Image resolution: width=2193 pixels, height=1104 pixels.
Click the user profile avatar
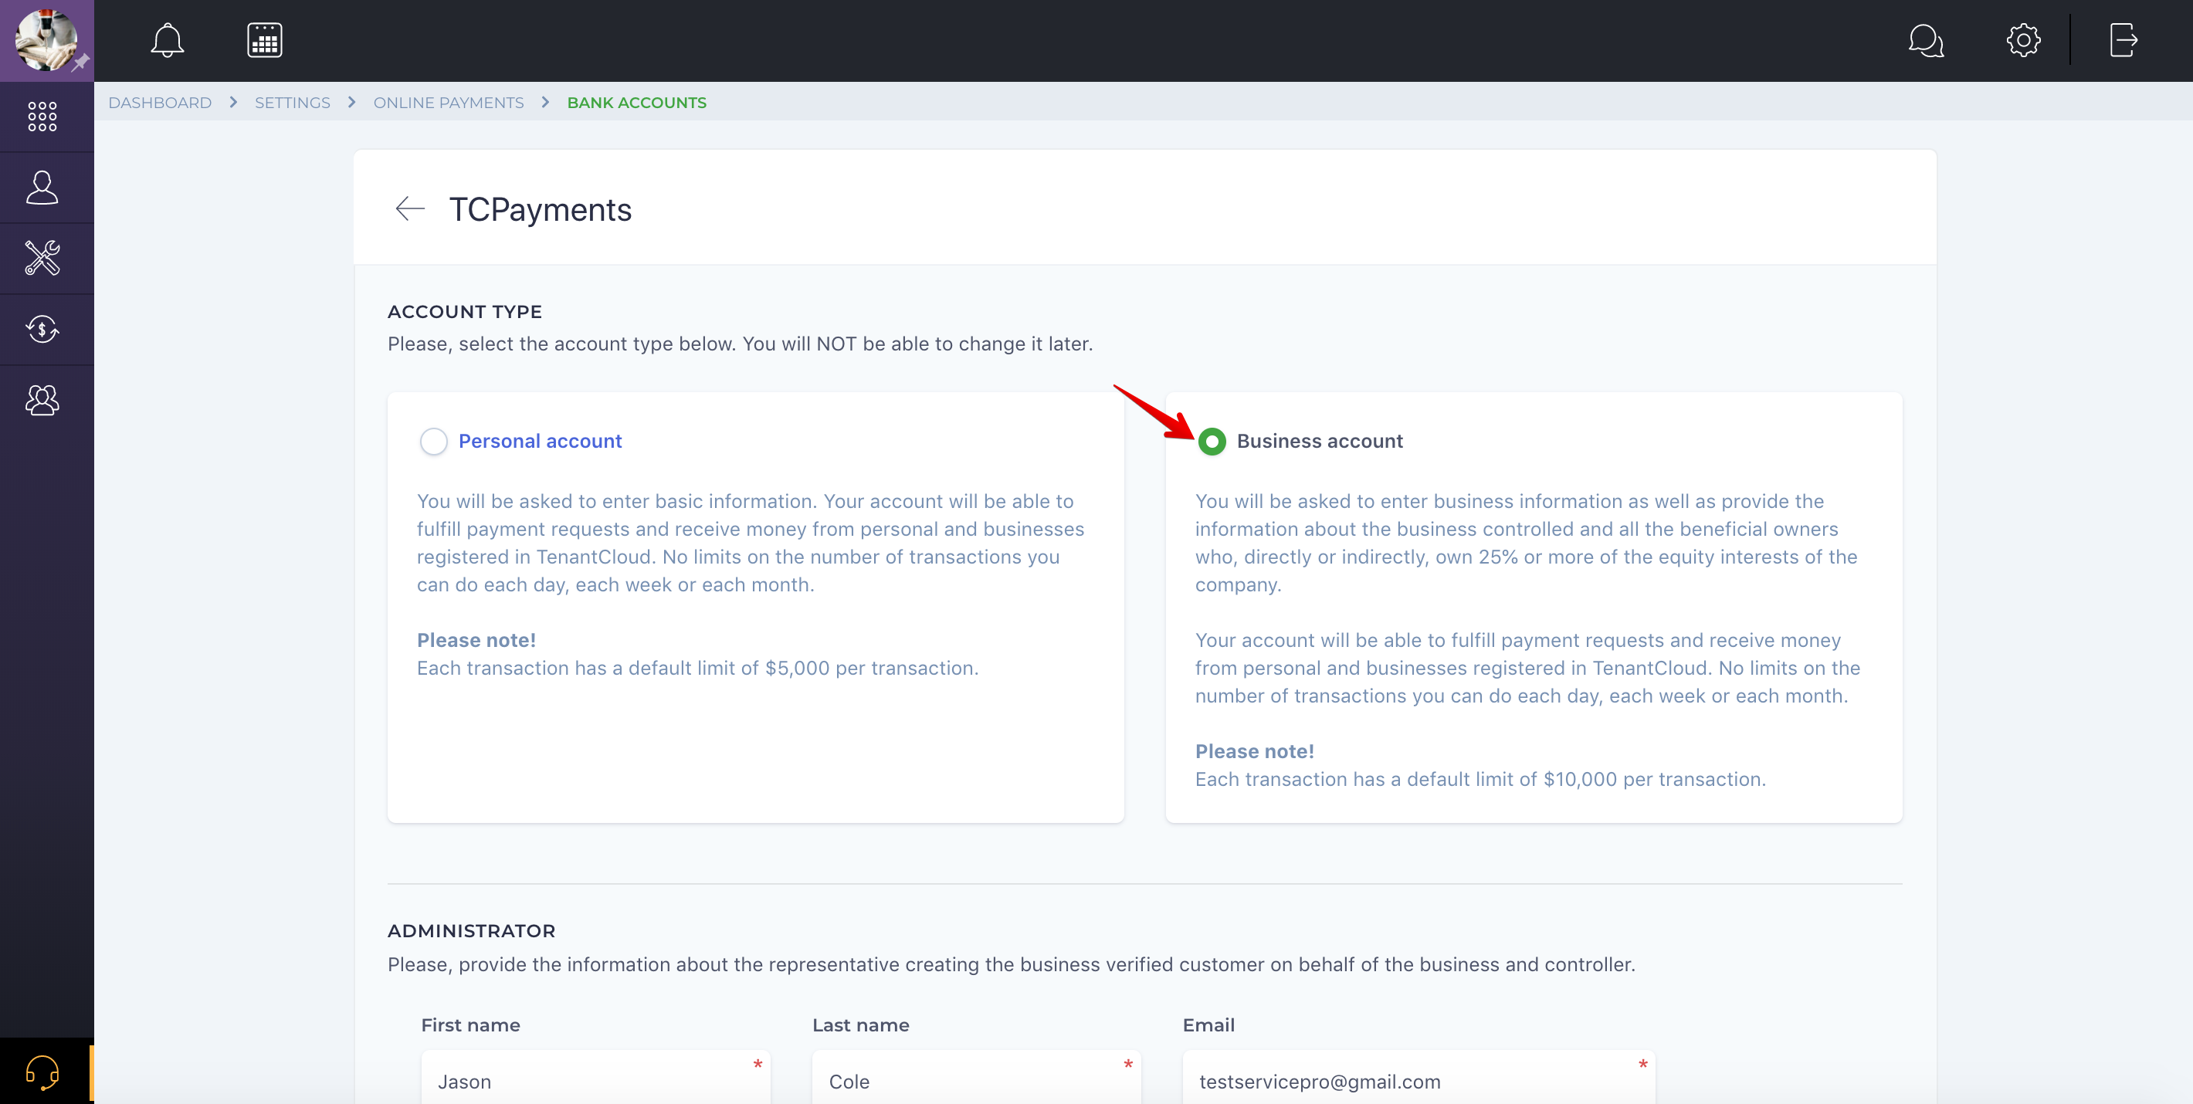point(47,40)
